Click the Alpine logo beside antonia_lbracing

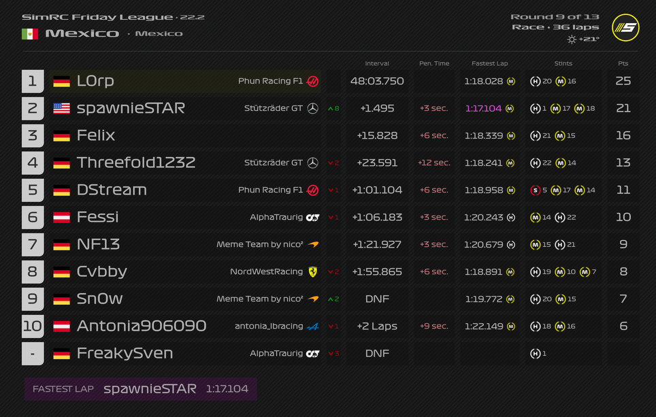(312, 326)
